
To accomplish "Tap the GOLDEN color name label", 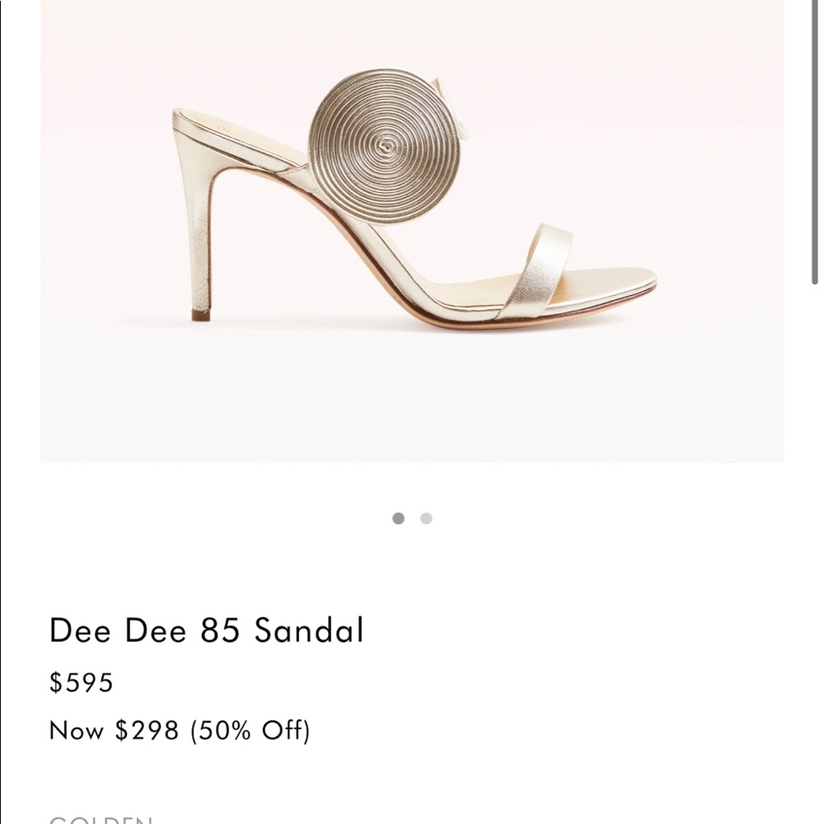I will [101, 818].
